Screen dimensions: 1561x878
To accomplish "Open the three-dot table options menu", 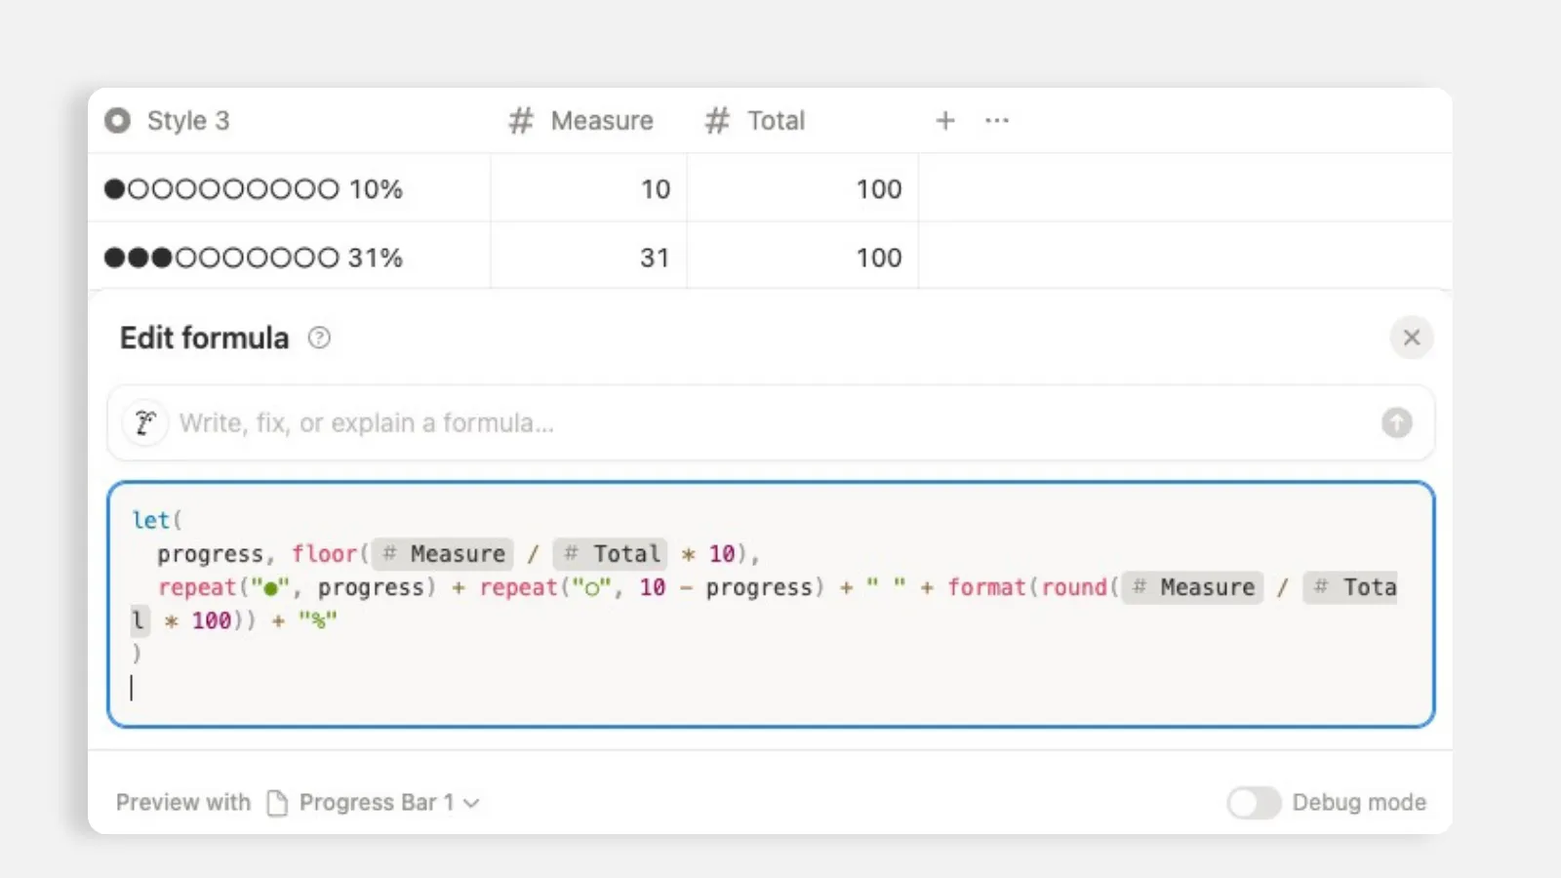I will (x=997, y=121).
